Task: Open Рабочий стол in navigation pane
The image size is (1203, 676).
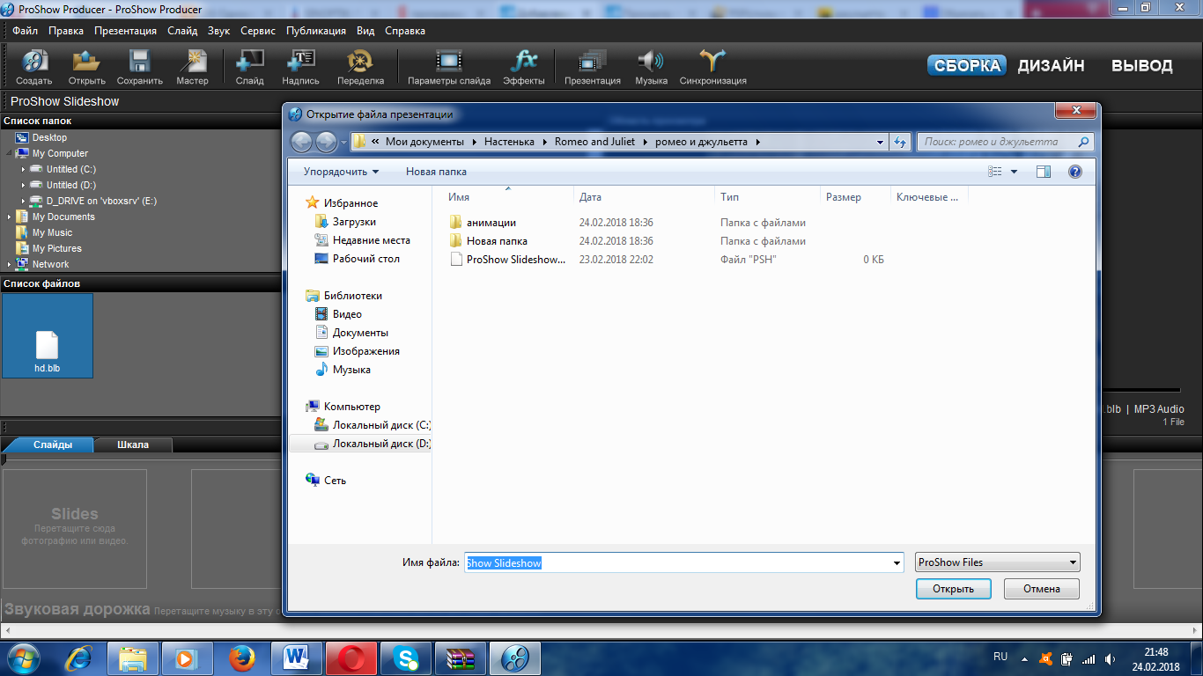Action: pos(356,259)
